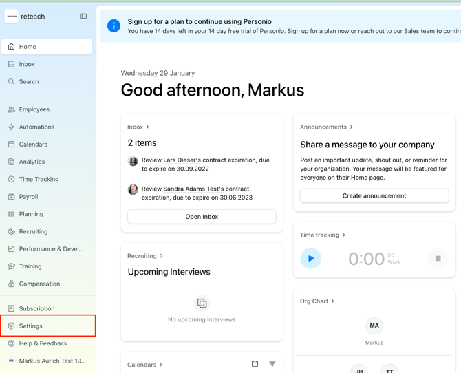Click the Training graduation cap icon
The height and width of the screenshot is (373, 461).
11,266
